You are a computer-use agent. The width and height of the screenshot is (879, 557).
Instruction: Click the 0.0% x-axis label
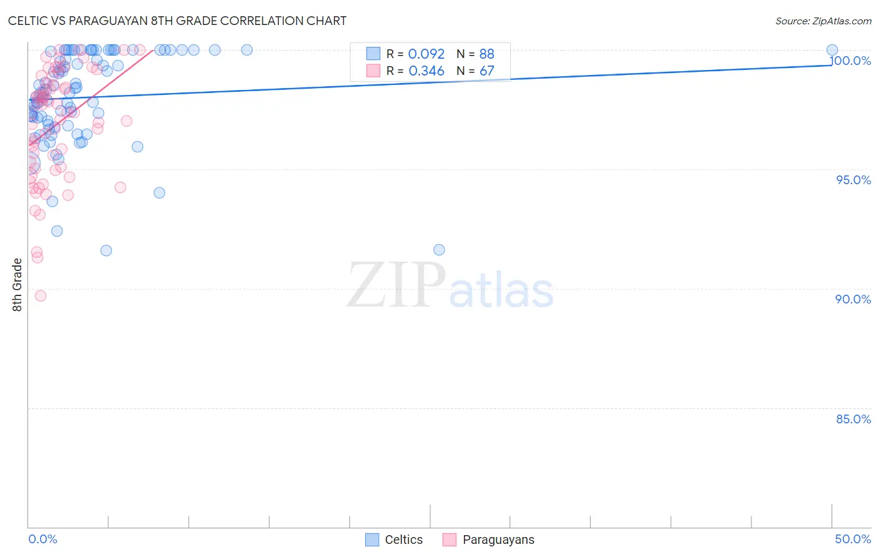(x=43, y=539)
